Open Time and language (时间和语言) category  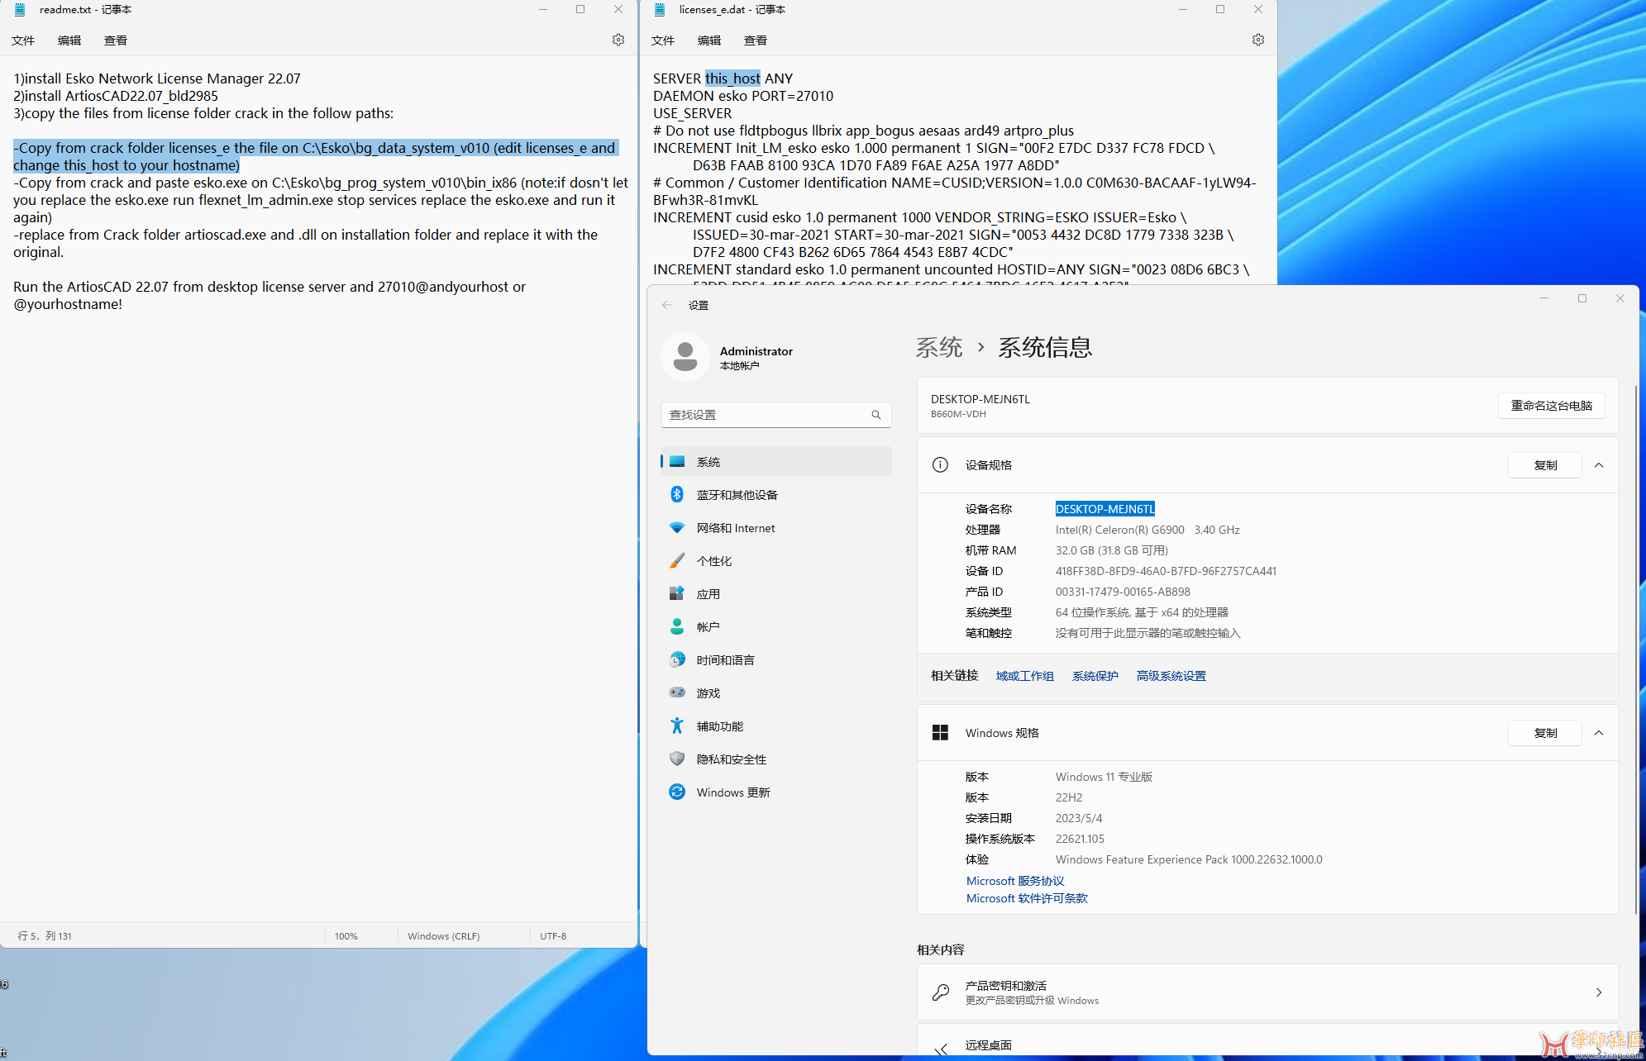pyautogui.click(x=776, y=660)
